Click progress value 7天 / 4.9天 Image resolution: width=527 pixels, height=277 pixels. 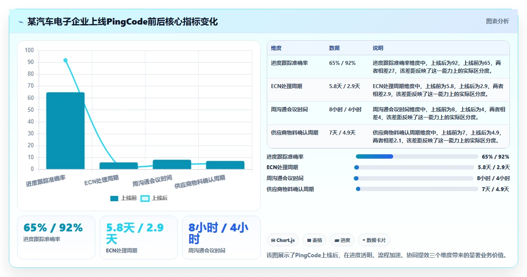point(495,189)
